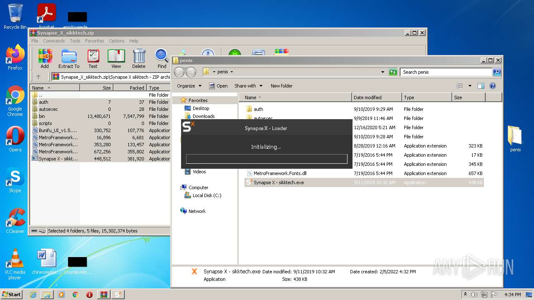534x300 pixels.
Task: Select MetroFramework.Fonts.dll in Explorer
Action: pyautogui.click(x=280, y=173)
